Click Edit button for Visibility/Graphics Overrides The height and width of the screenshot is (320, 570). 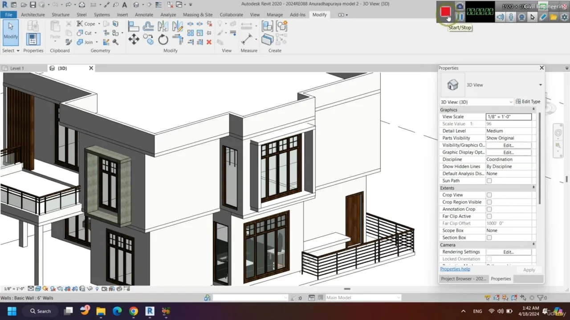(509, 145)
